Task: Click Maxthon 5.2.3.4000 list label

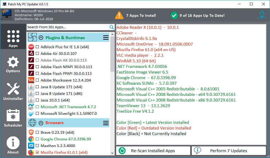Action: coord(58,146)
